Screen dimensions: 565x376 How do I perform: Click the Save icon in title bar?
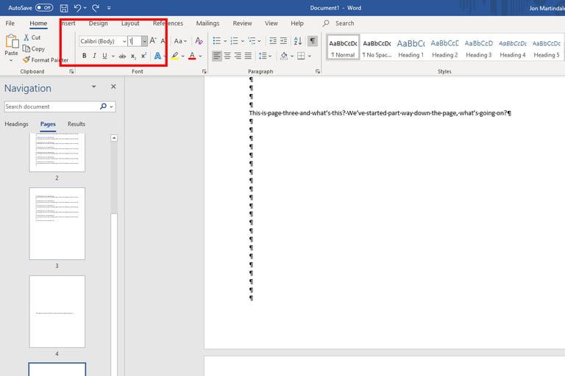(64, 7)
